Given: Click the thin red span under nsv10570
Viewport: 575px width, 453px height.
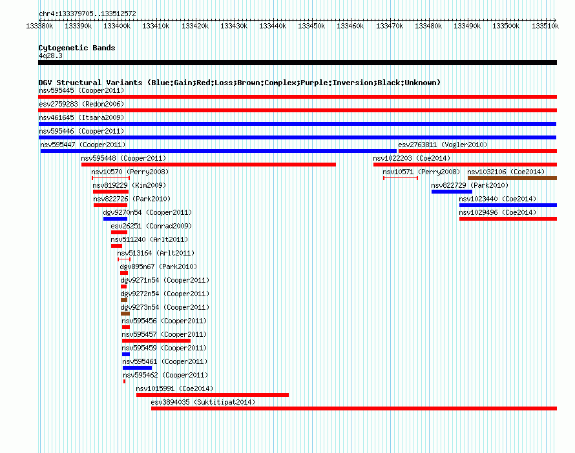Looking at the screenshot, I should 110,178.
